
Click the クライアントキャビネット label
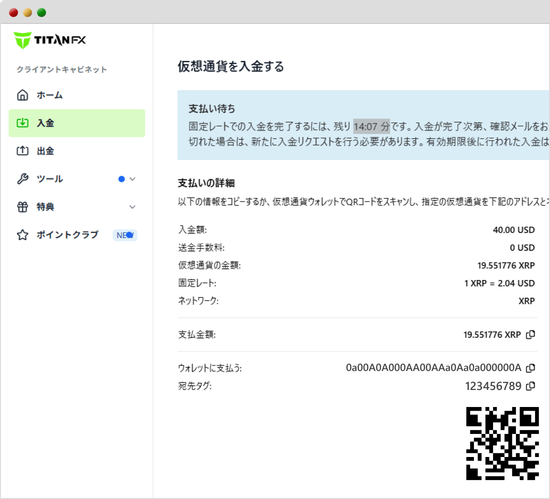click(61, 69)
